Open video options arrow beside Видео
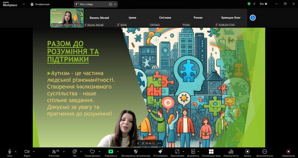 [34, 152]
